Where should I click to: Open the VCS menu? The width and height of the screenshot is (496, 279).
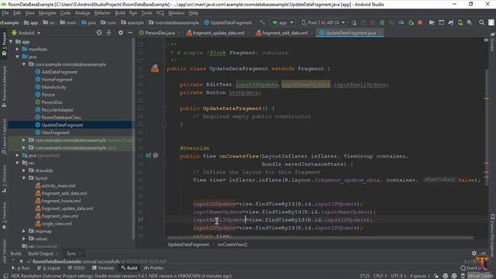coord(160,13)
